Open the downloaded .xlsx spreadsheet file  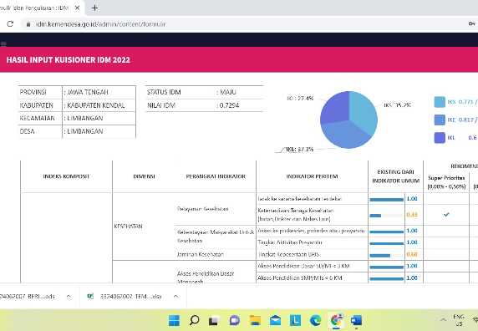click(129, 296)
